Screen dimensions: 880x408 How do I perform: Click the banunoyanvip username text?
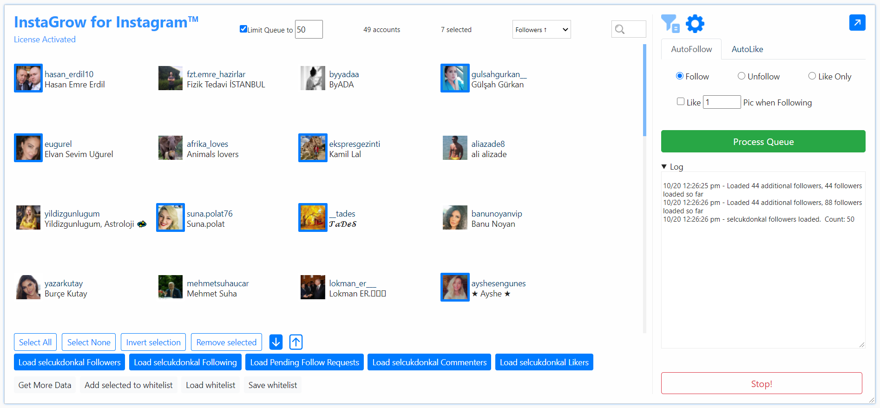[497, 213]
